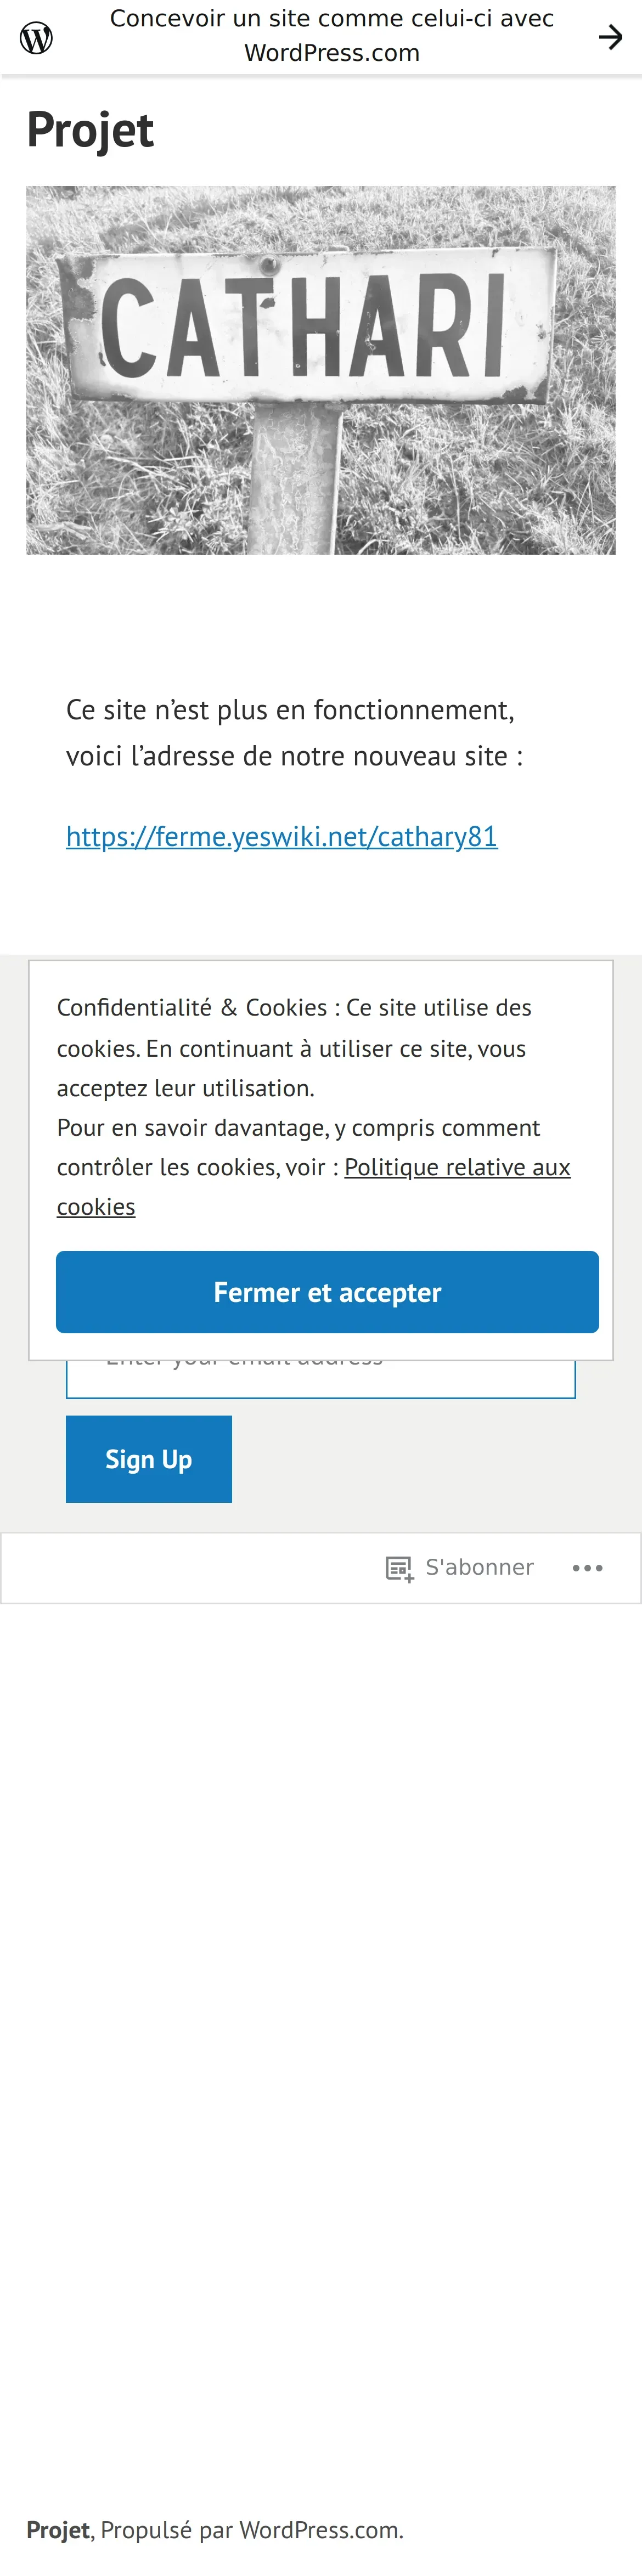Click the bold "Projet" footer link
Image resolution: width=642 pixels, height=2576 pixels.
click(x=57, y=2529)
